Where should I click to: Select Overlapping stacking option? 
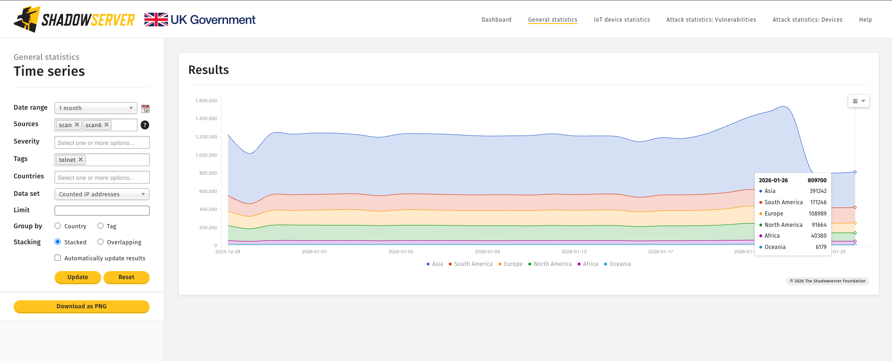[x=100, y=242]
